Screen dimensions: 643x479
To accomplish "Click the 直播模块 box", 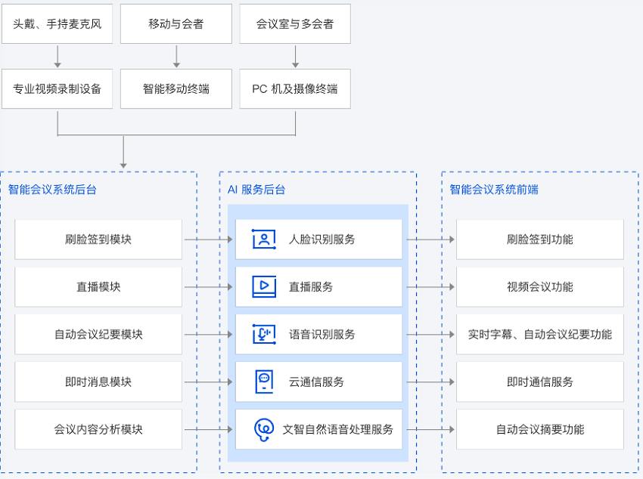I will pyautogui.click(x=98, y=286).
